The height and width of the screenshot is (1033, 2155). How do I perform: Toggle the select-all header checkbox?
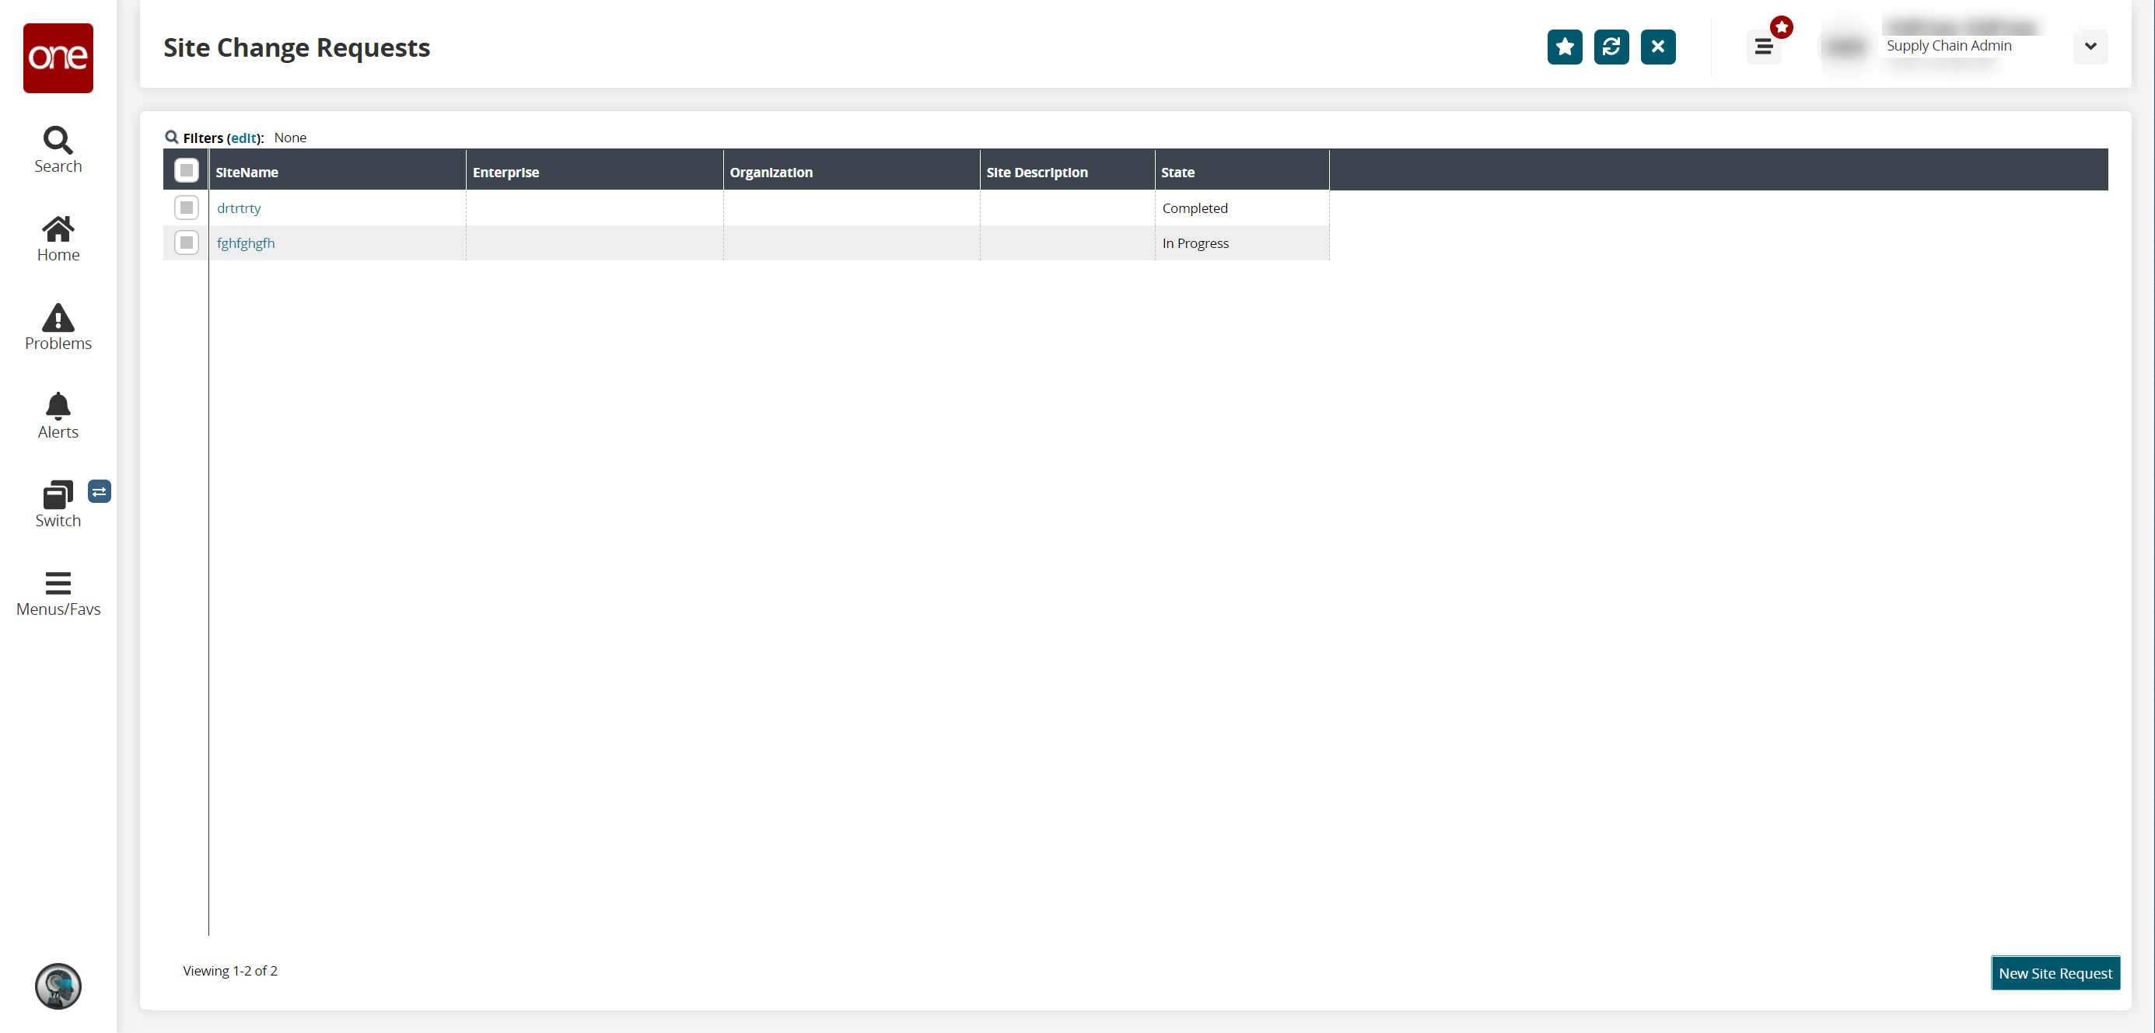187,171
